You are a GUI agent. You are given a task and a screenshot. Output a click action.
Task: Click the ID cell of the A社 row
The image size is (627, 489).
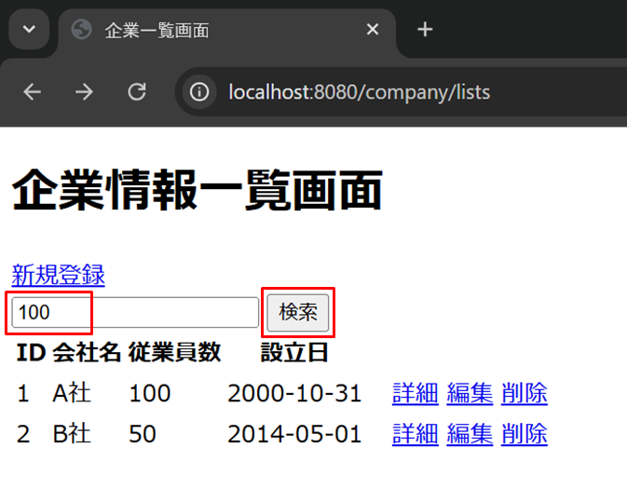pos(23,393)
